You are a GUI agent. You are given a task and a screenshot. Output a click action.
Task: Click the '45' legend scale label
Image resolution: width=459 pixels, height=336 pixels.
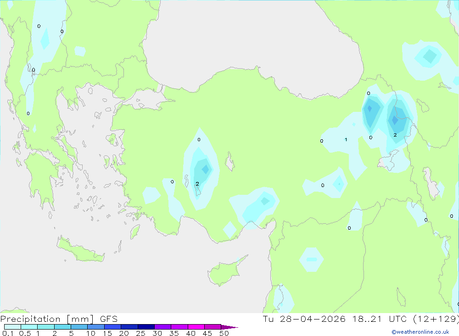(207, 333)
